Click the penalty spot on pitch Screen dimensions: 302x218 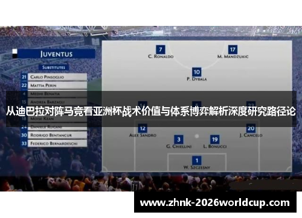[197, 136]
